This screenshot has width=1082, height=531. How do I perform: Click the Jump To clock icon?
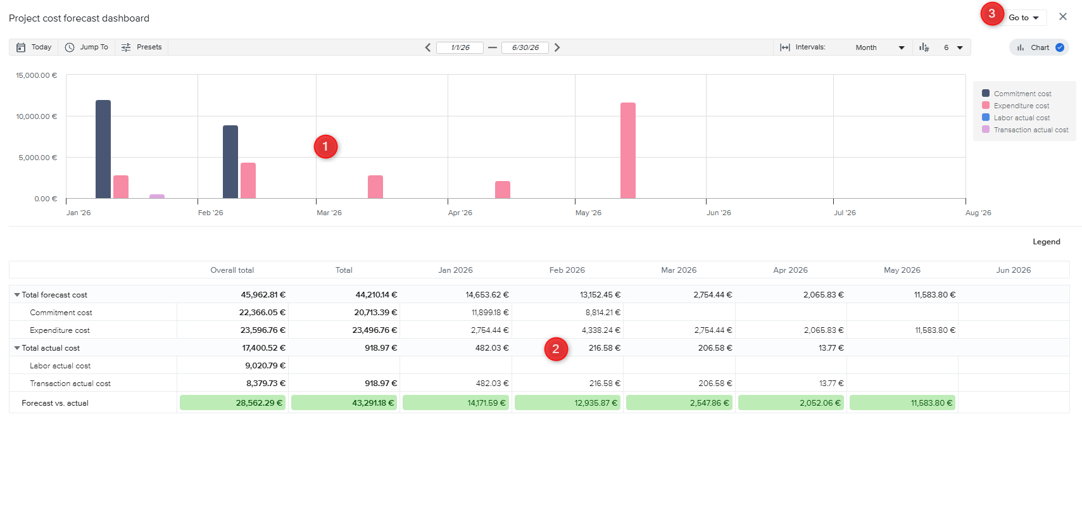(70, 47)
